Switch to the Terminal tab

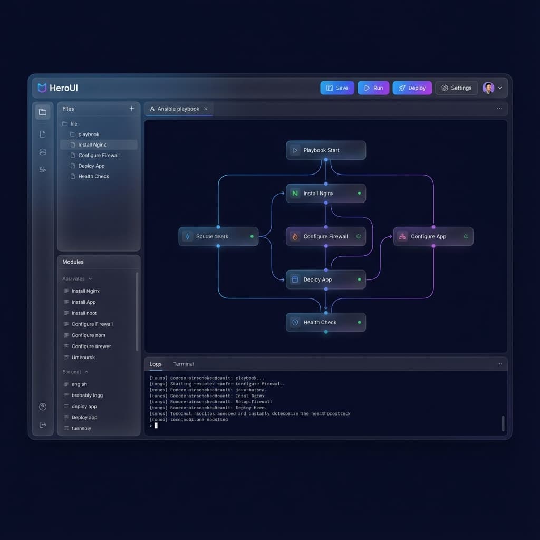point(184,364)
